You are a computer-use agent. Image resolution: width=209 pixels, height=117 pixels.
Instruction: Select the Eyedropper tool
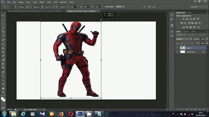(3, 35)
